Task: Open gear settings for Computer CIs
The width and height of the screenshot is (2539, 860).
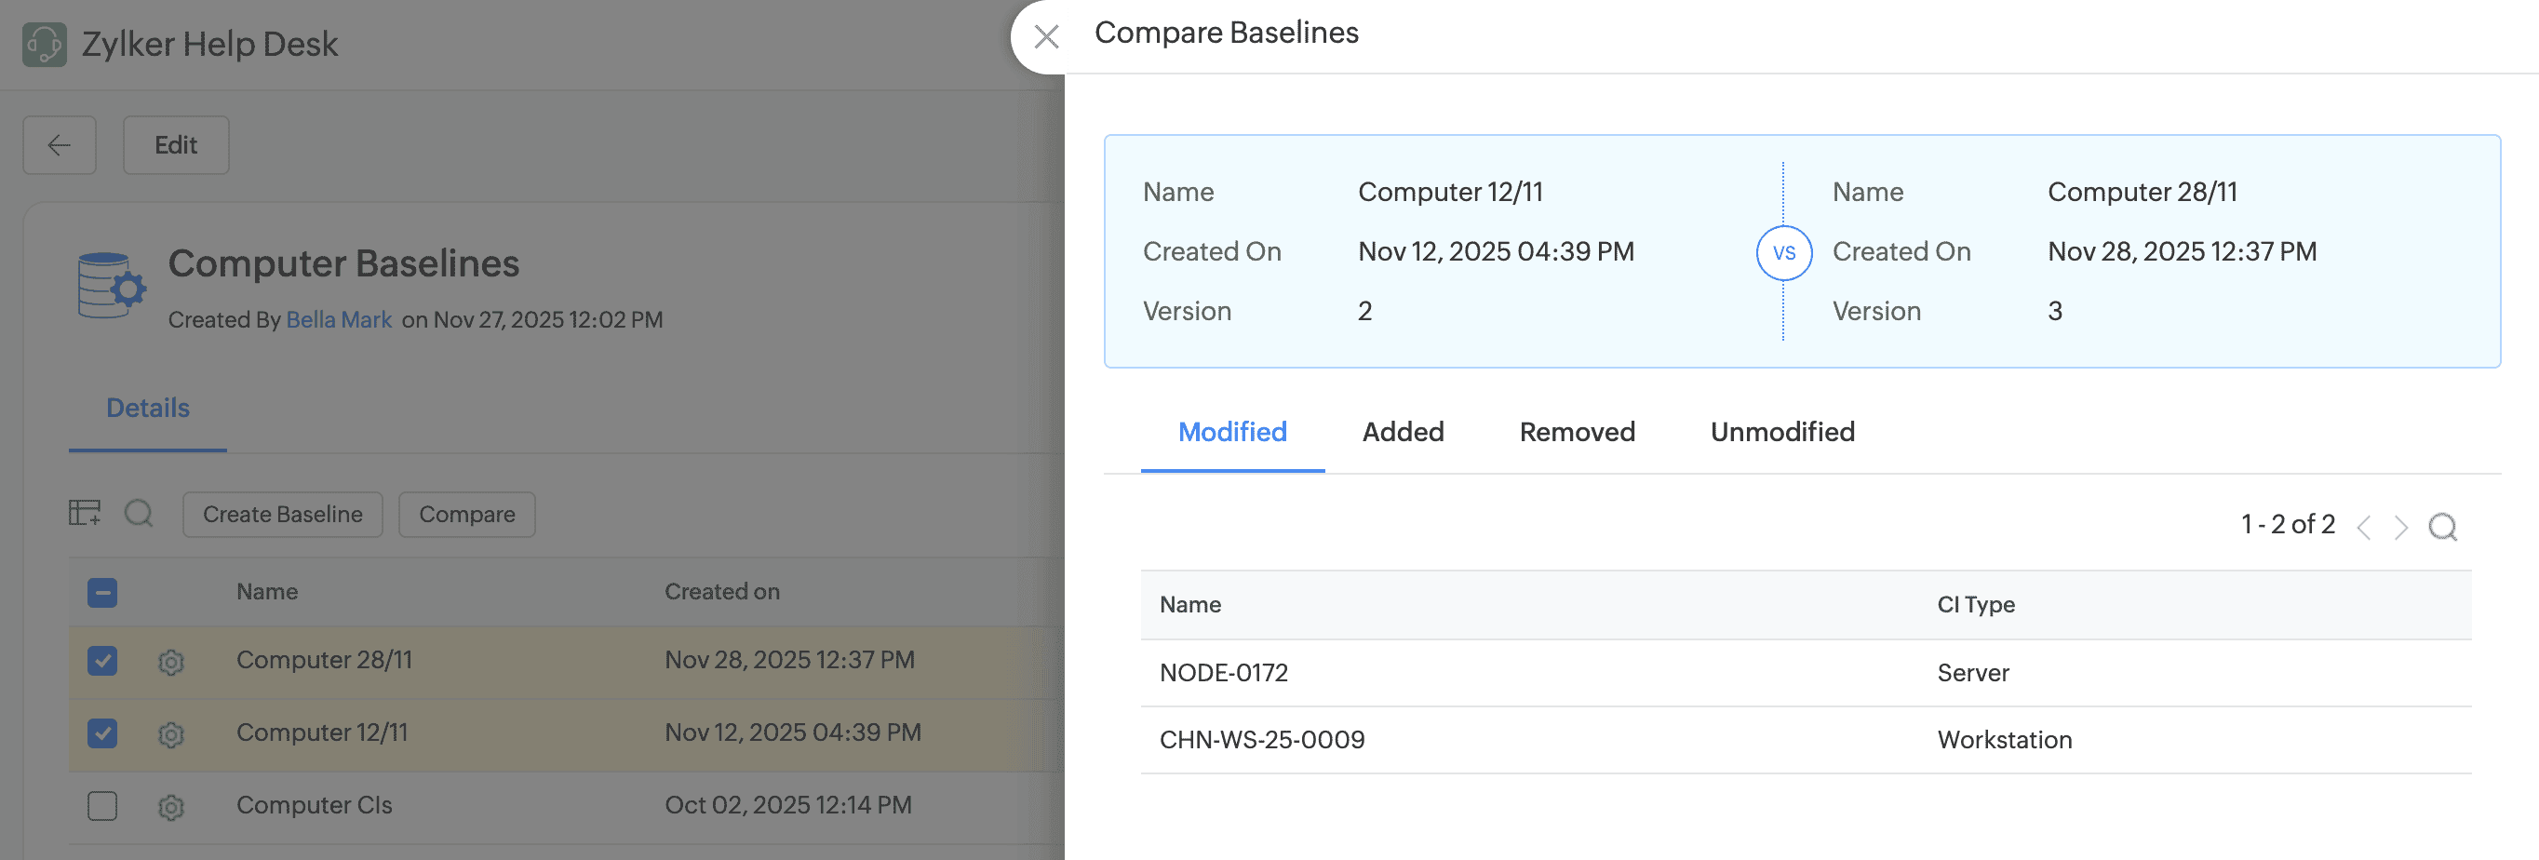Action: coord(171,807)
